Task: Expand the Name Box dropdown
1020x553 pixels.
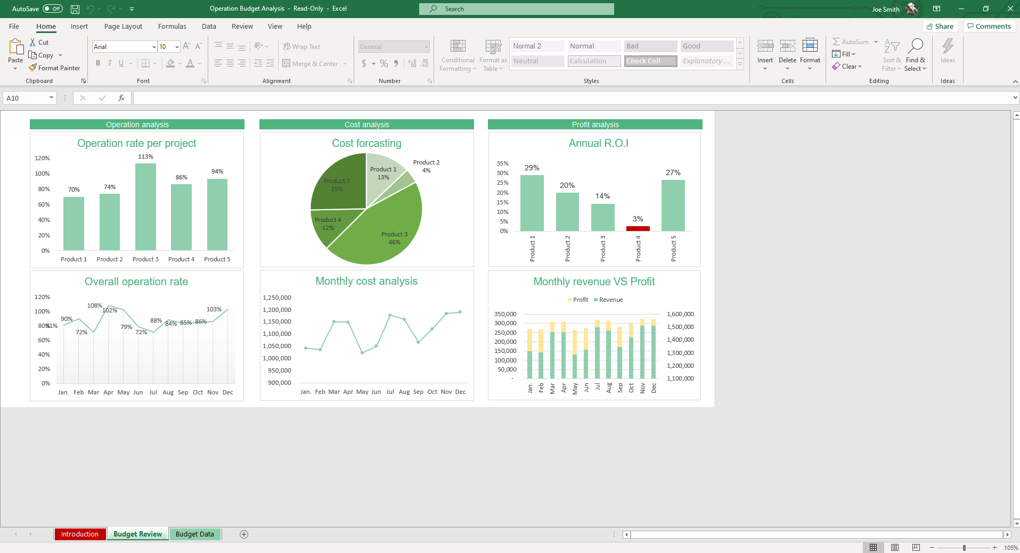Action: pos(51,97)
